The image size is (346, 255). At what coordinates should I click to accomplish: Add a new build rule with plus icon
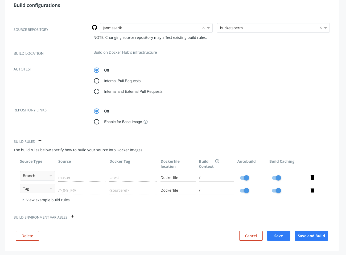pos(40,140)
